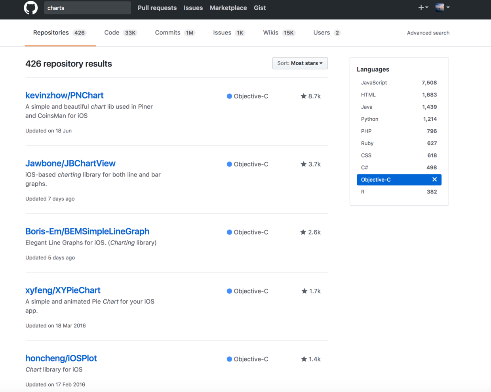Filter results by HTML language

tap(399, 95)
